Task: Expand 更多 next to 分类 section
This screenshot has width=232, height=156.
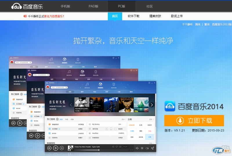Action: click(x=151, y=119)
